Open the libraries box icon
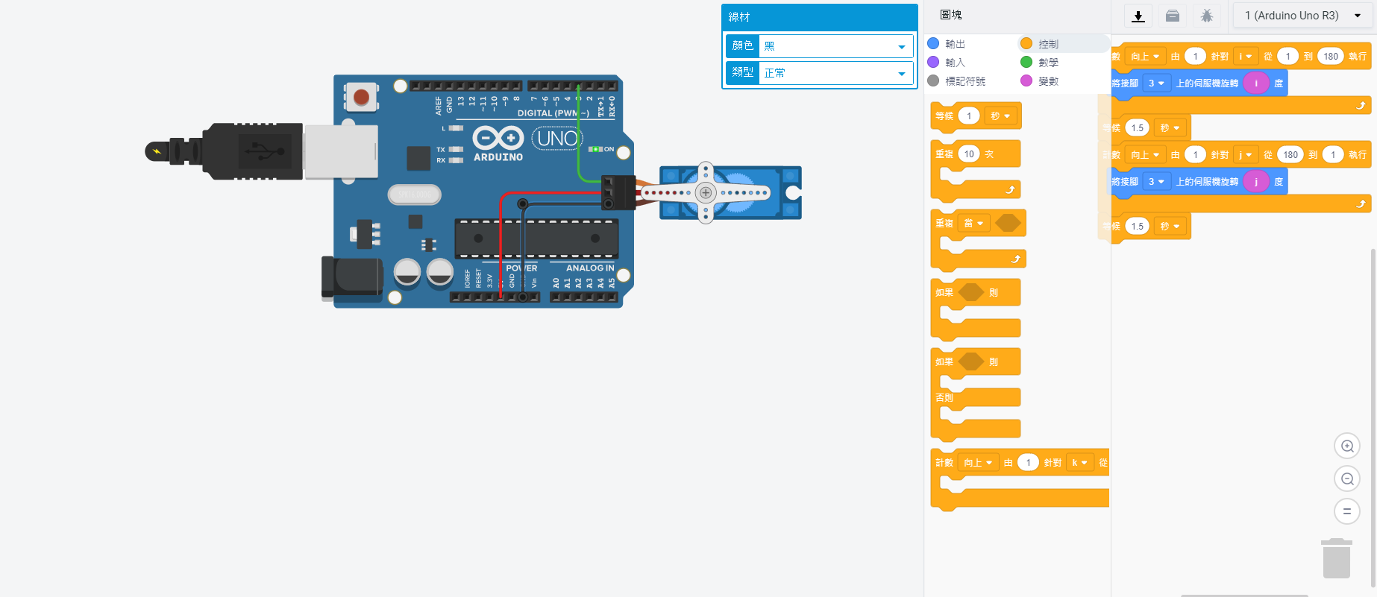 (1173, 16)
